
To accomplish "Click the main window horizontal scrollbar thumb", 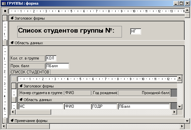I will pyautogui.click(x=28, y=126).
